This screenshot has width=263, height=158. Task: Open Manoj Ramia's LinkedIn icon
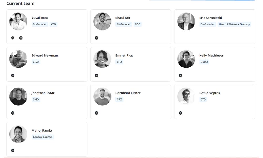[x=13, y=150]
